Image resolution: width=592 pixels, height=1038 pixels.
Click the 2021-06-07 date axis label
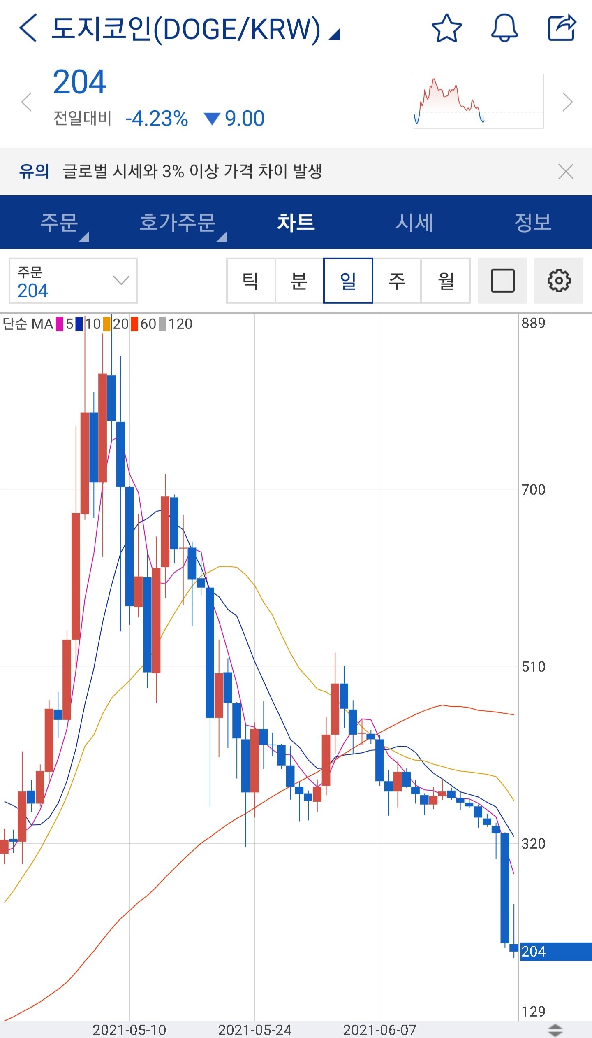[379, 1030]
